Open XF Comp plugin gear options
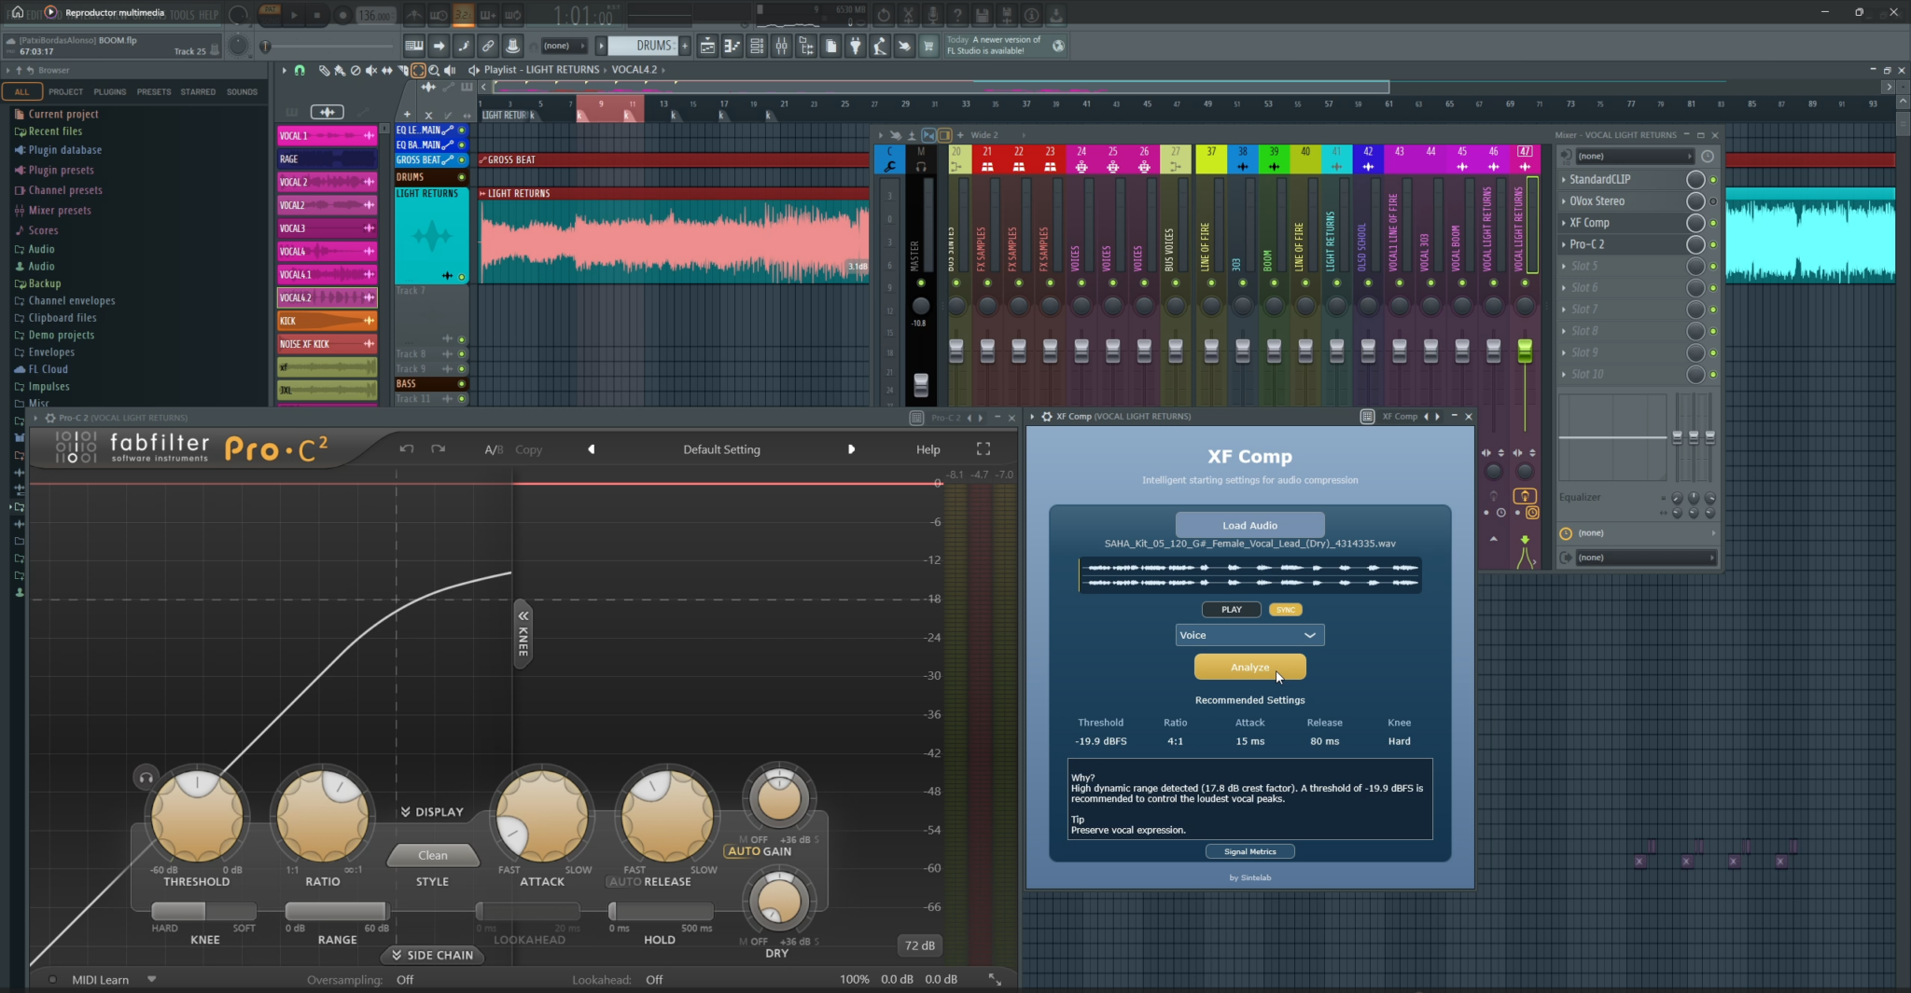Viewport: 1911px width, 993px height. click(1047, 417)
